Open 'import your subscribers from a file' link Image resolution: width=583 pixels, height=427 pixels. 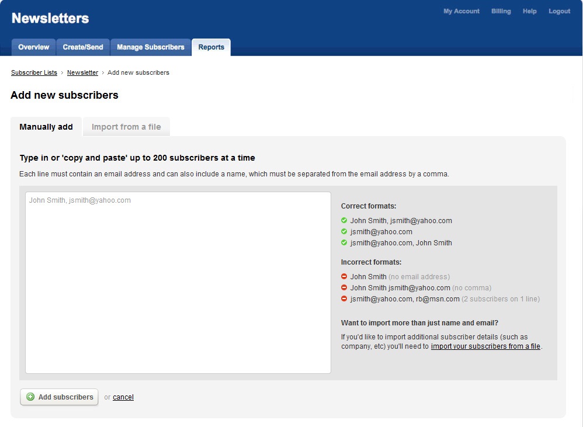pyautogui.click(x=485, y=346)
